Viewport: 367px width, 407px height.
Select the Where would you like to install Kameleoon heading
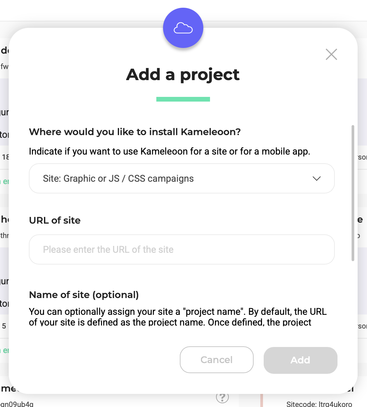click(x=135, y=132)
